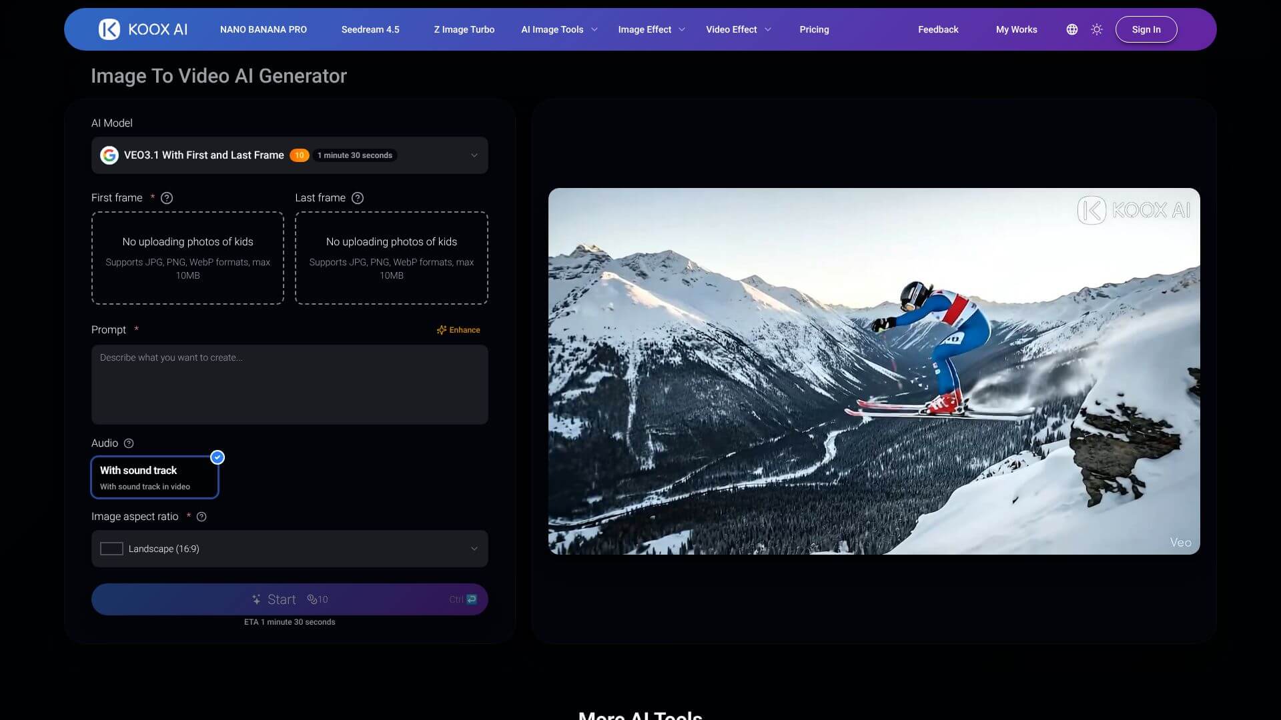Click the Image aspect ratio help icon
This screenshot has width=1281, height=720.
point(201,516)
